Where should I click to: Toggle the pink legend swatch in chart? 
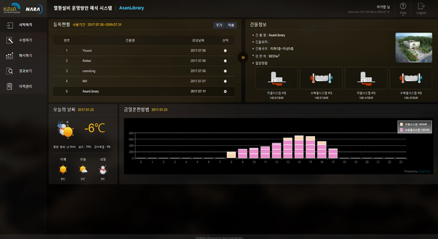pos(401,130)
